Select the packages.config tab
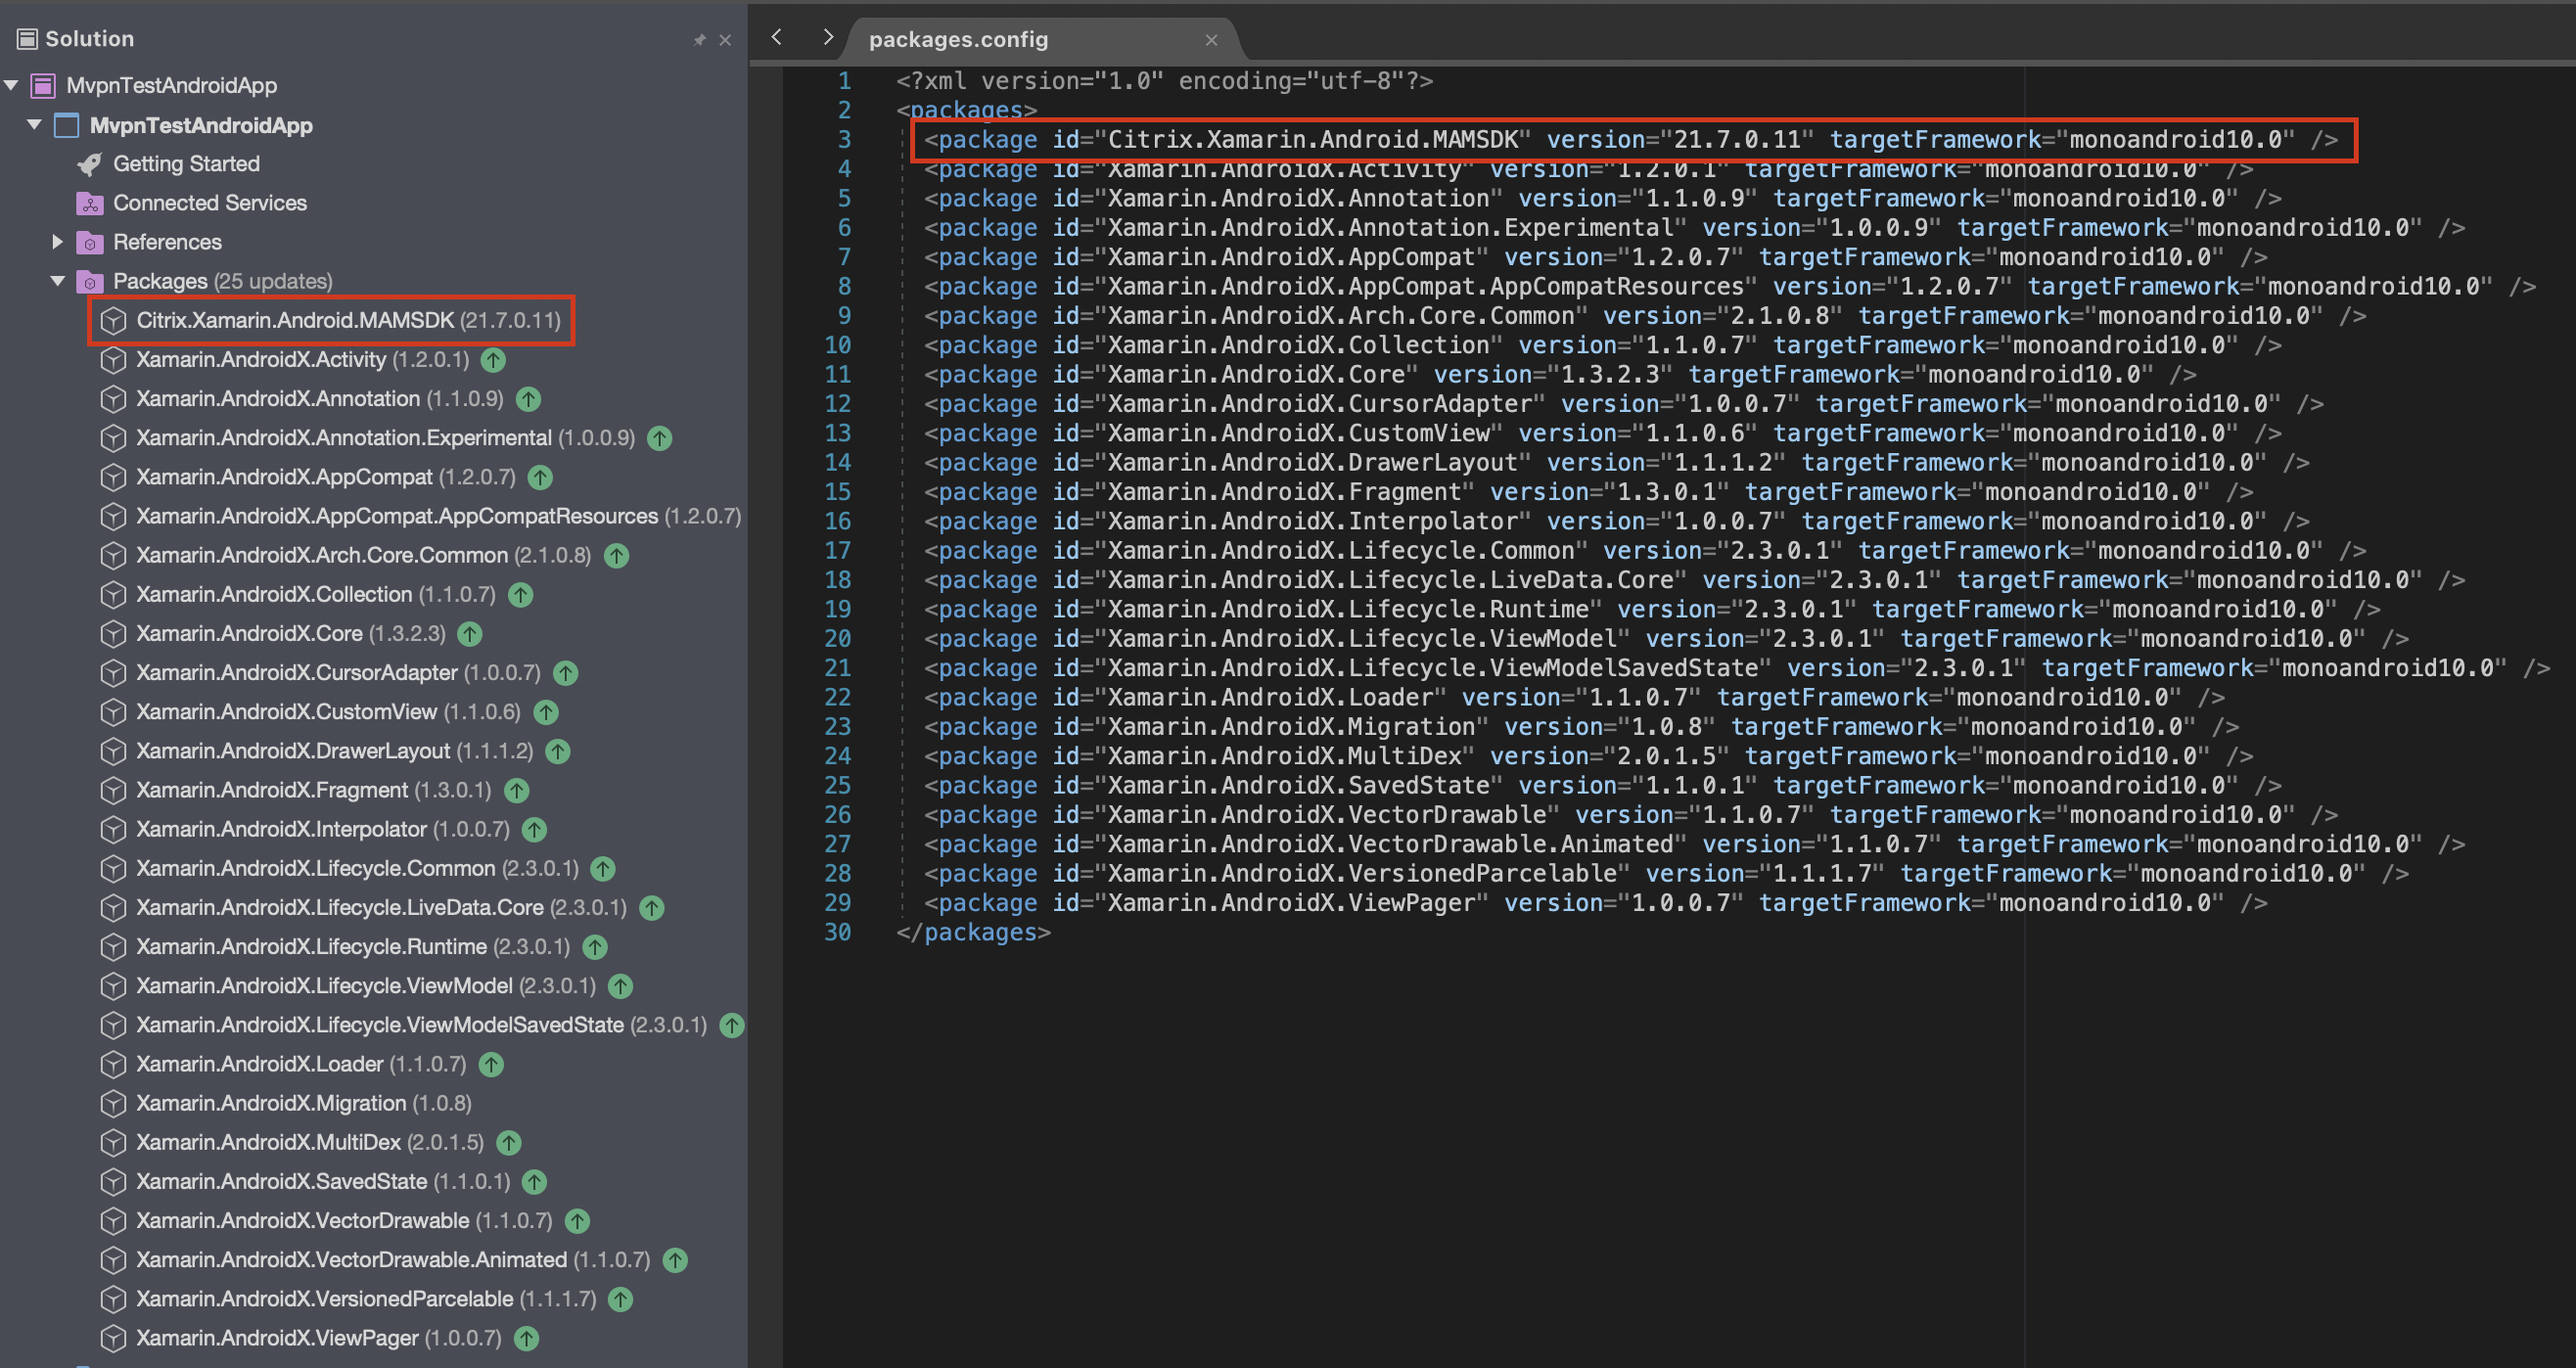Viewport: 2576px width, 1368px height. tap(957, 40)
